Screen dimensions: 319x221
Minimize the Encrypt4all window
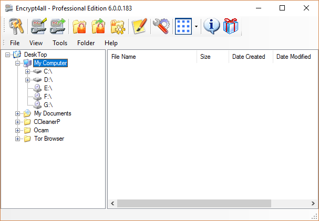click(259, 8)
